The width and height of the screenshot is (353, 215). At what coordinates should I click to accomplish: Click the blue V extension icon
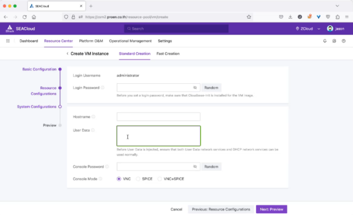click(319, 17)
